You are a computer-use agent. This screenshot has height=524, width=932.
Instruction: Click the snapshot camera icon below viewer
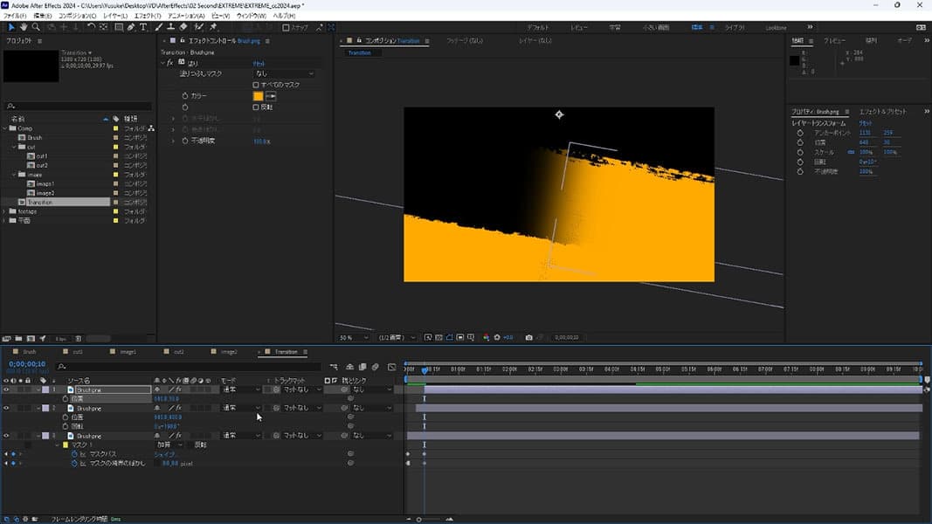point(528,337)
